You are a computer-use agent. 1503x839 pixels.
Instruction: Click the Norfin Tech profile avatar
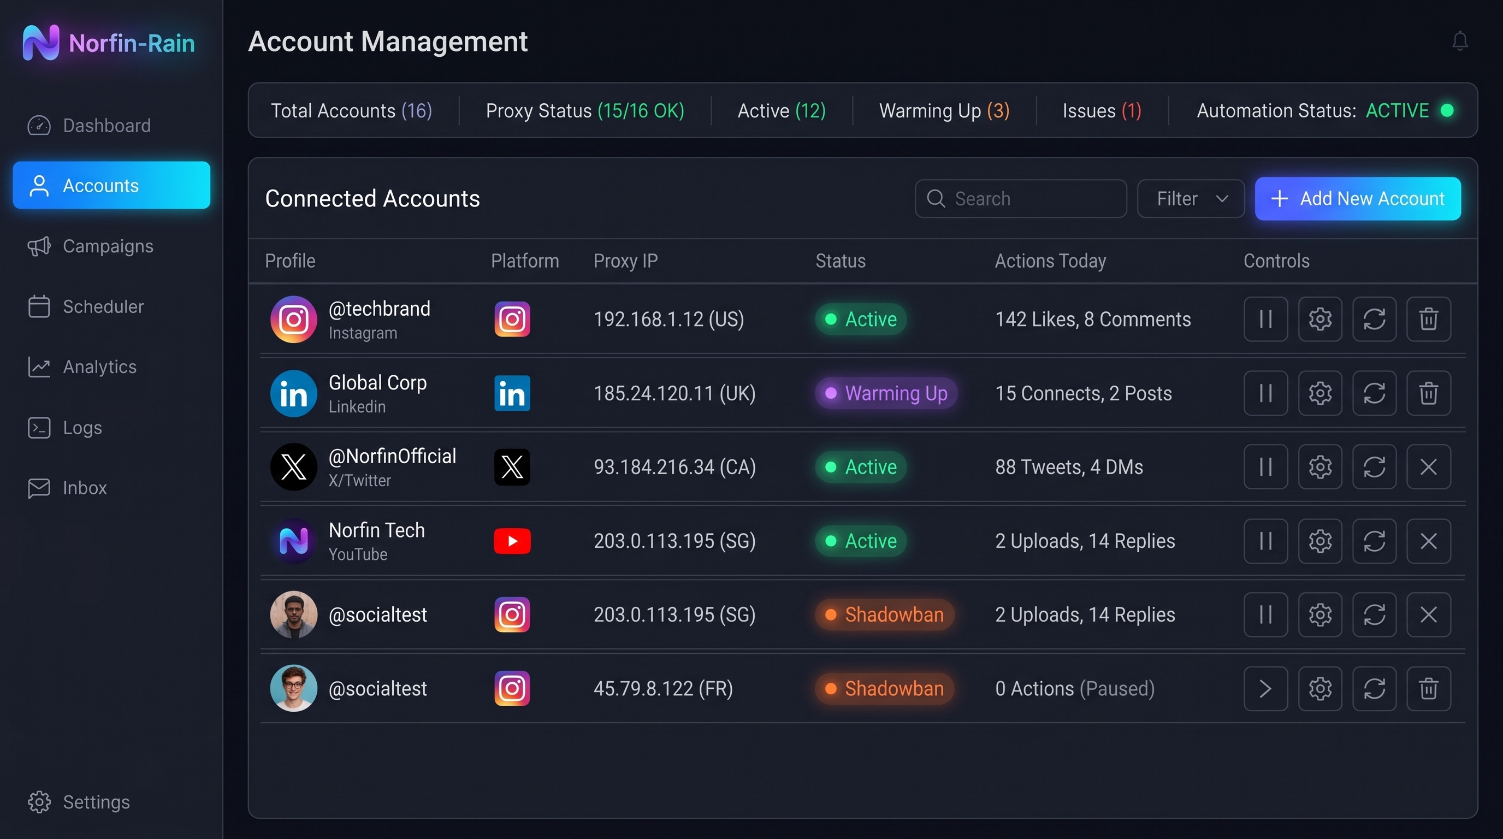(293, 541)
